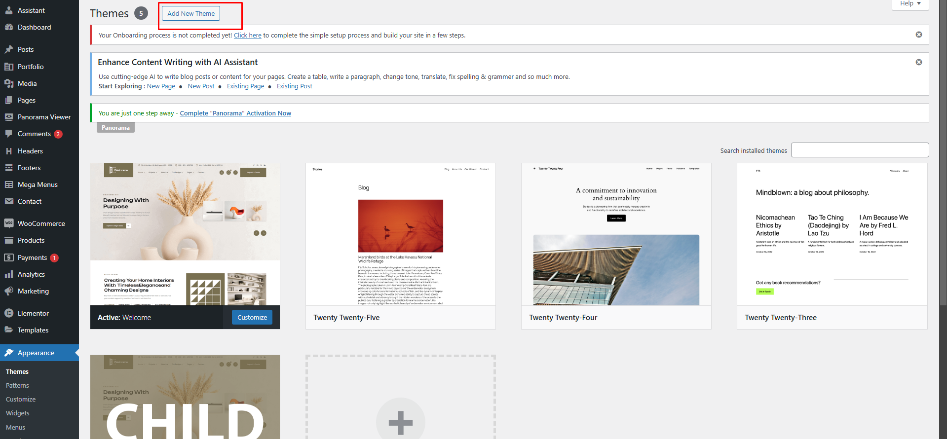
Task: Click the Twenty Twenty-Three theme name
Action: pos(781,318)
